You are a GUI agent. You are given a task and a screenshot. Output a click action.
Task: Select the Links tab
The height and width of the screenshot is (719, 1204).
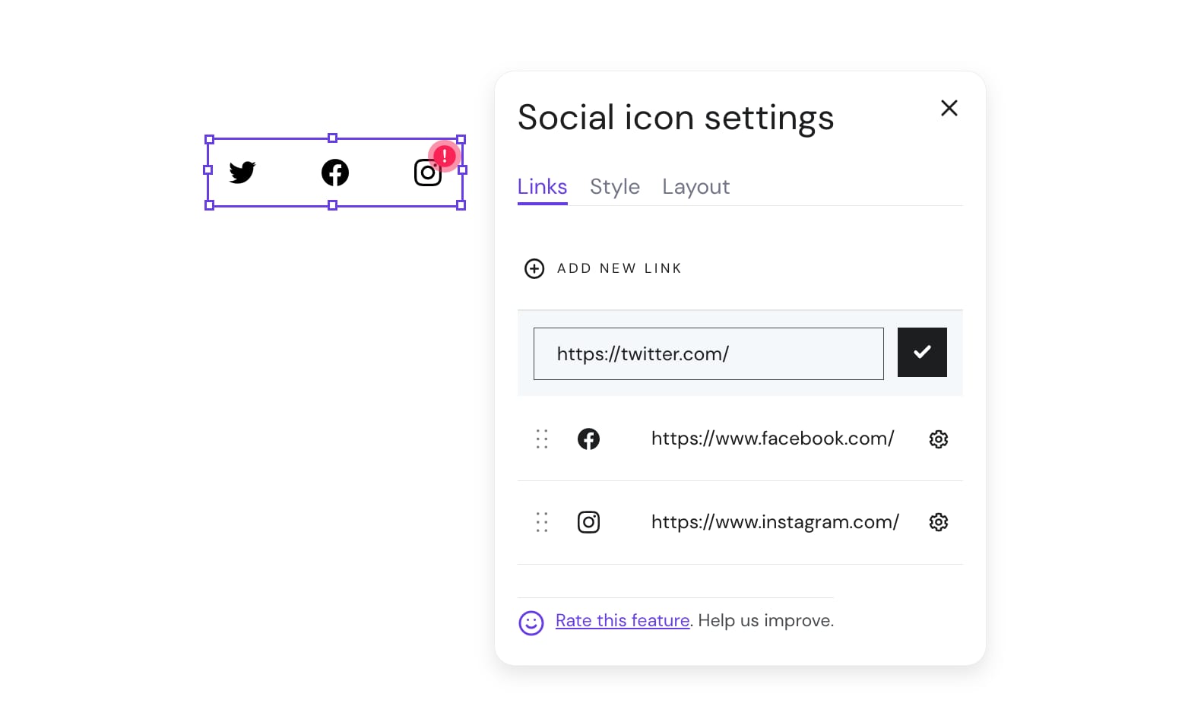click(x=541, y=186)
